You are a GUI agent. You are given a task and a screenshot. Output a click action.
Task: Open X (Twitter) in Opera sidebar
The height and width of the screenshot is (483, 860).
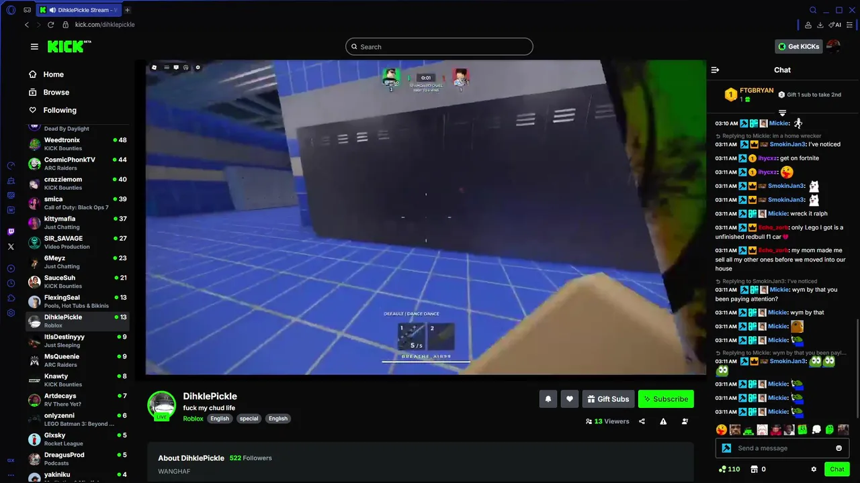click(x=11, y=247)
